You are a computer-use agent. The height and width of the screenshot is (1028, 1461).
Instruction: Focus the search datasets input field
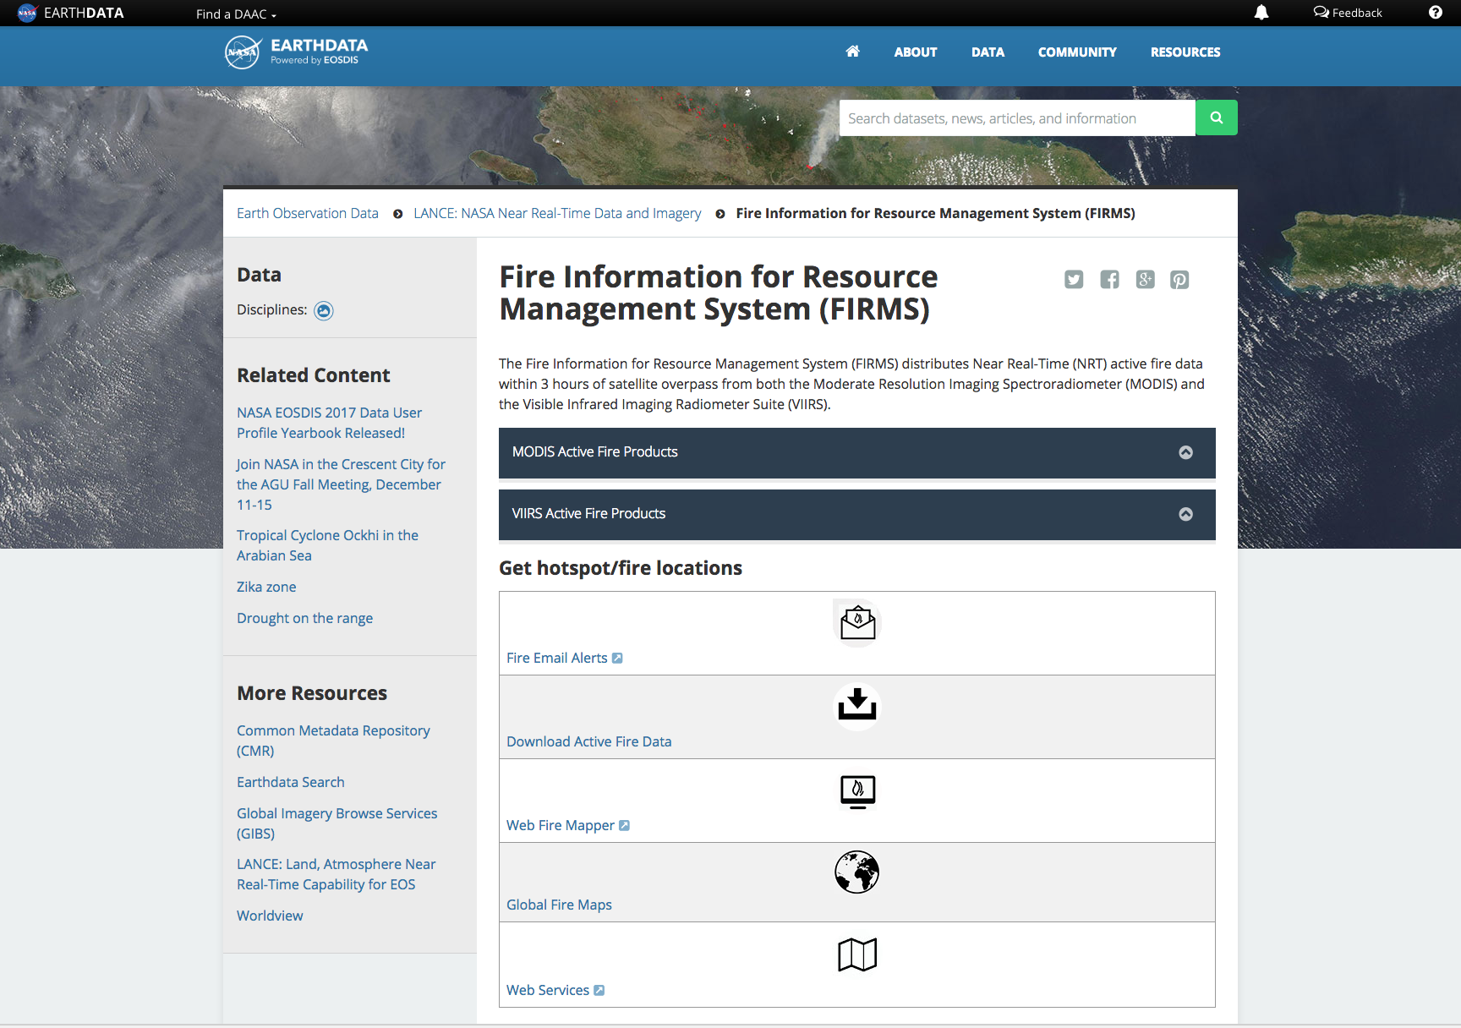[x=1017, y=118]
